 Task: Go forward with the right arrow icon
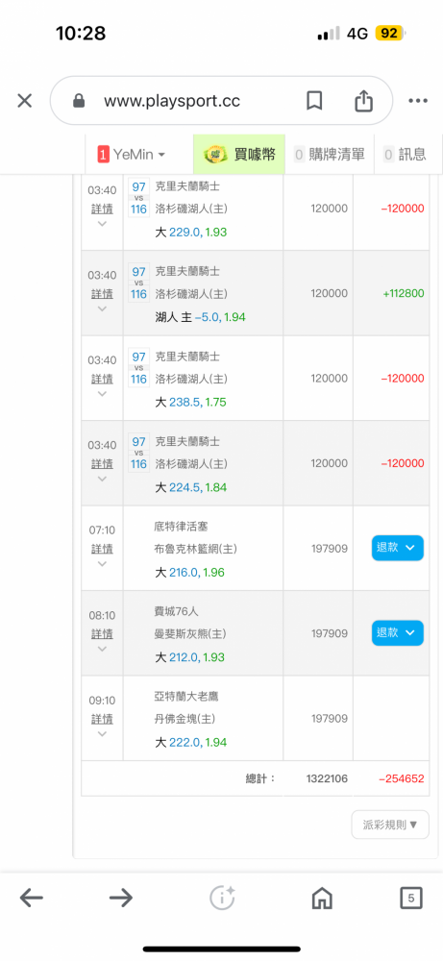121,898
